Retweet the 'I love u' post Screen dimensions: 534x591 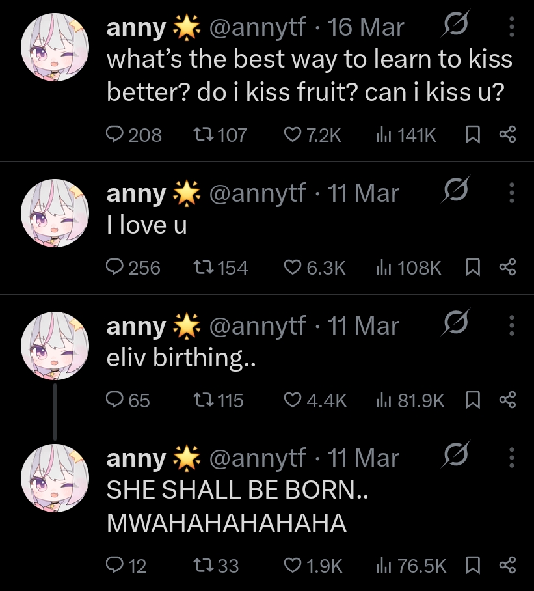pyautogui.click(x=220, y=268)
